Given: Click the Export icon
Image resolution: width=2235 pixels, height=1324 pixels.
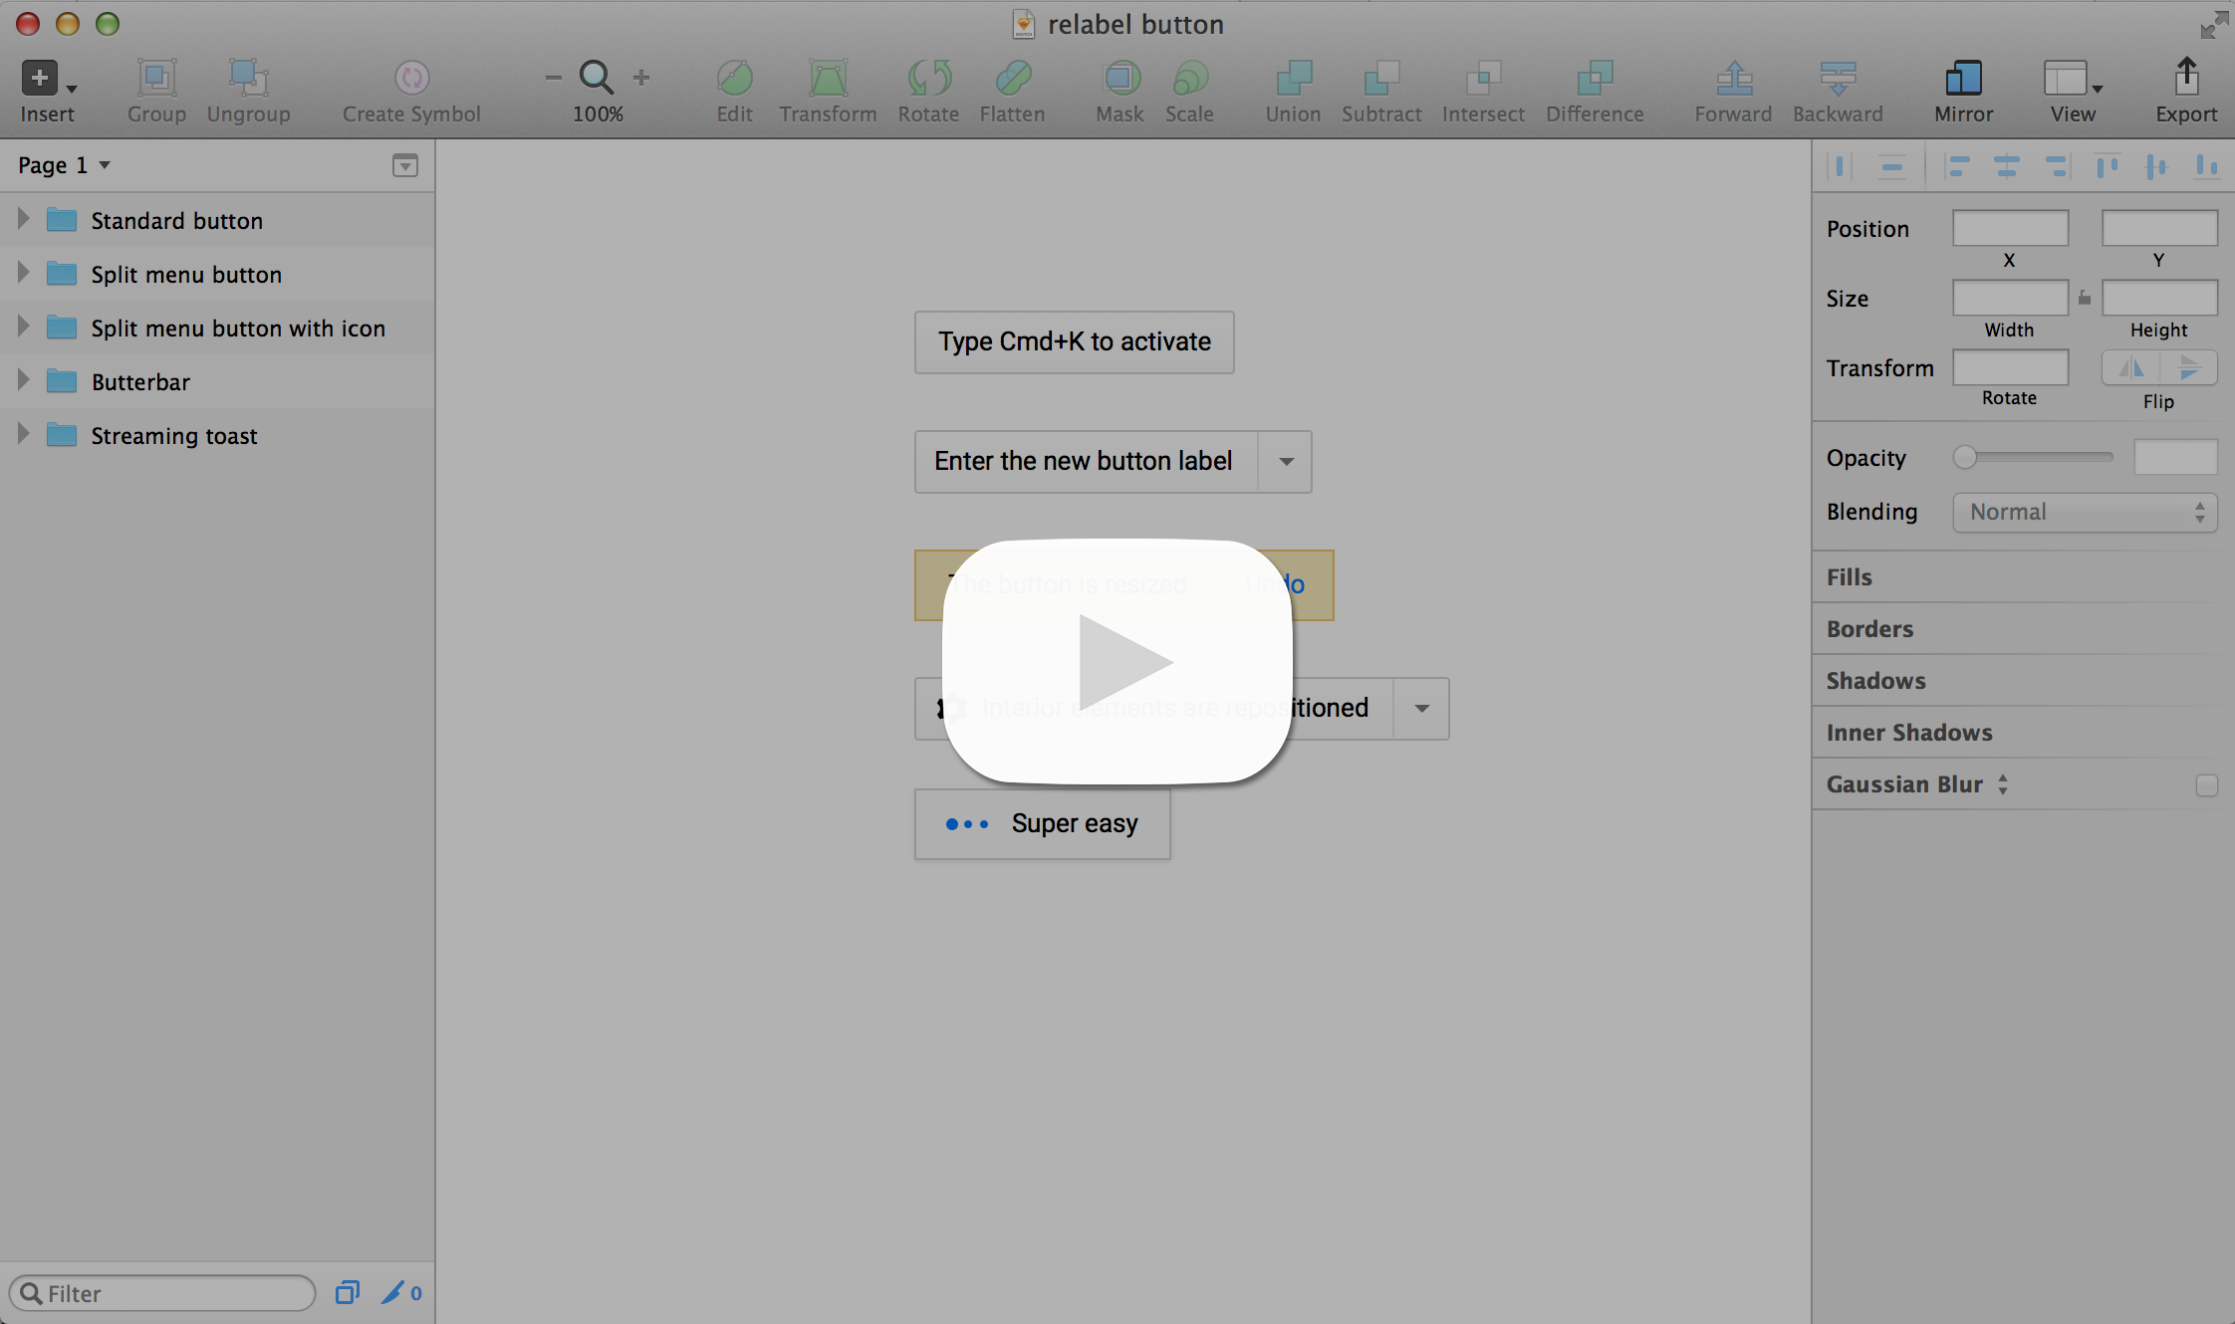Looking at the screenshot, I should pos(2185,76).
